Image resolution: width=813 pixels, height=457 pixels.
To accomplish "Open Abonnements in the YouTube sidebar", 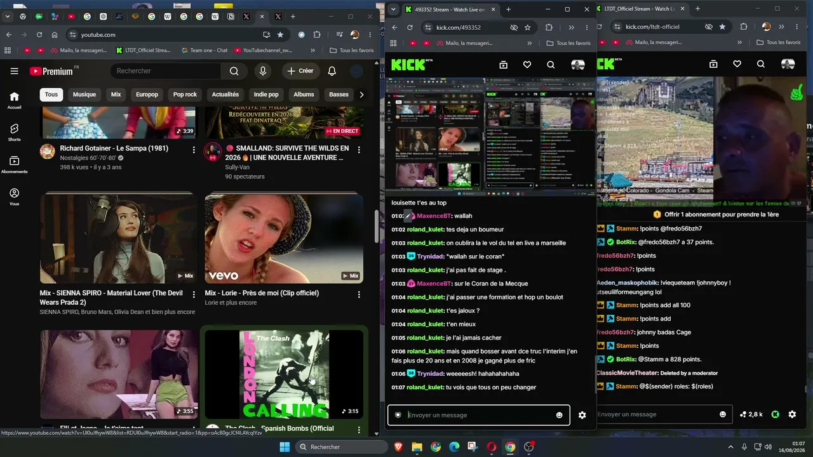I will click(14, 164).
